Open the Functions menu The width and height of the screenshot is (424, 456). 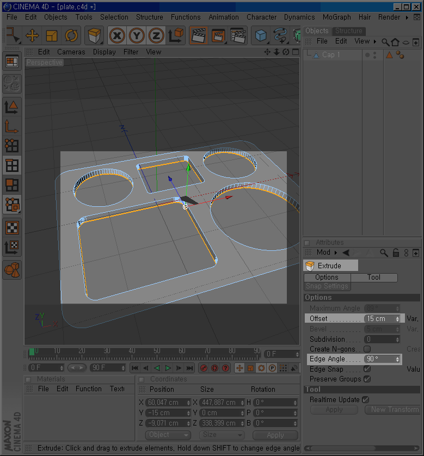point(186,17)
